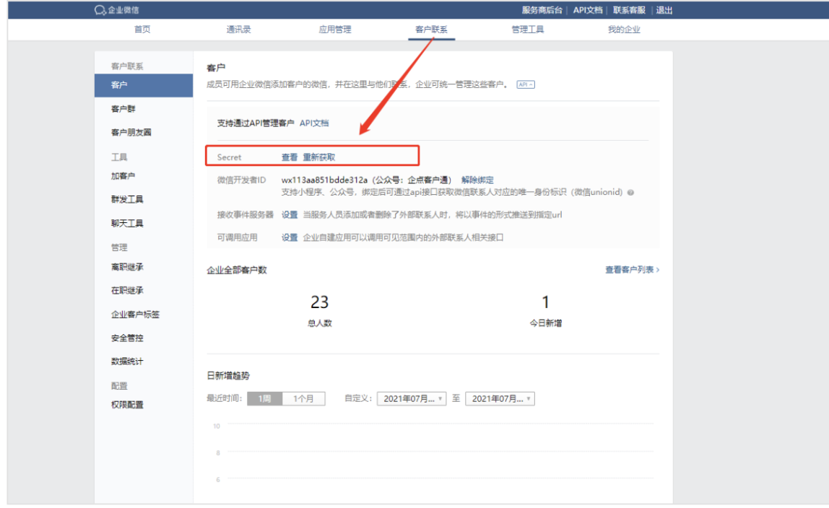Open 安全管控 sidebar item
This screenshot has width=829, height=508.
click(x=127, y=338)
